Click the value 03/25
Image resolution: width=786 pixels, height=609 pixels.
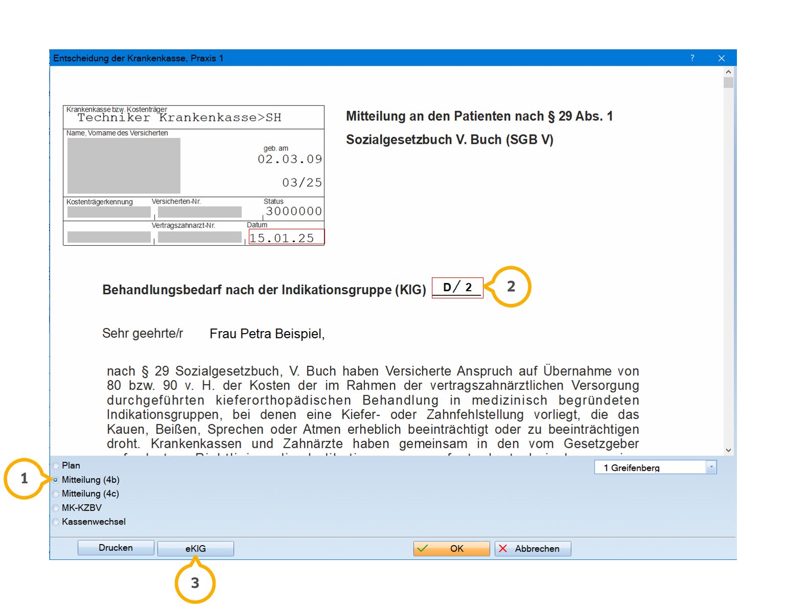(x=302, y=183)
